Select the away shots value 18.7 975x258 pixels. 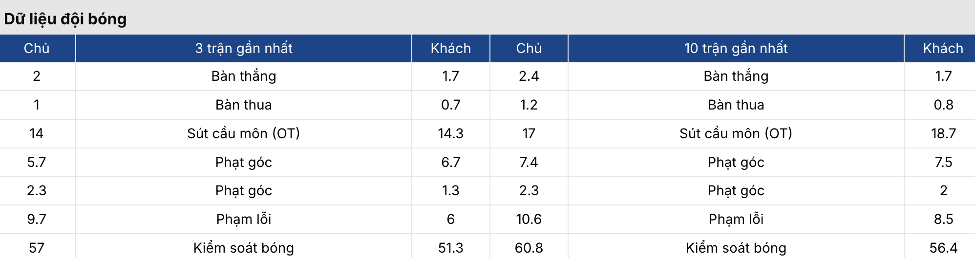pos(943,133)
